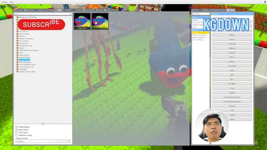Toggle the Ignore Players checkbox
This screenshot has width=267, height=150.
tap(17, 130)
